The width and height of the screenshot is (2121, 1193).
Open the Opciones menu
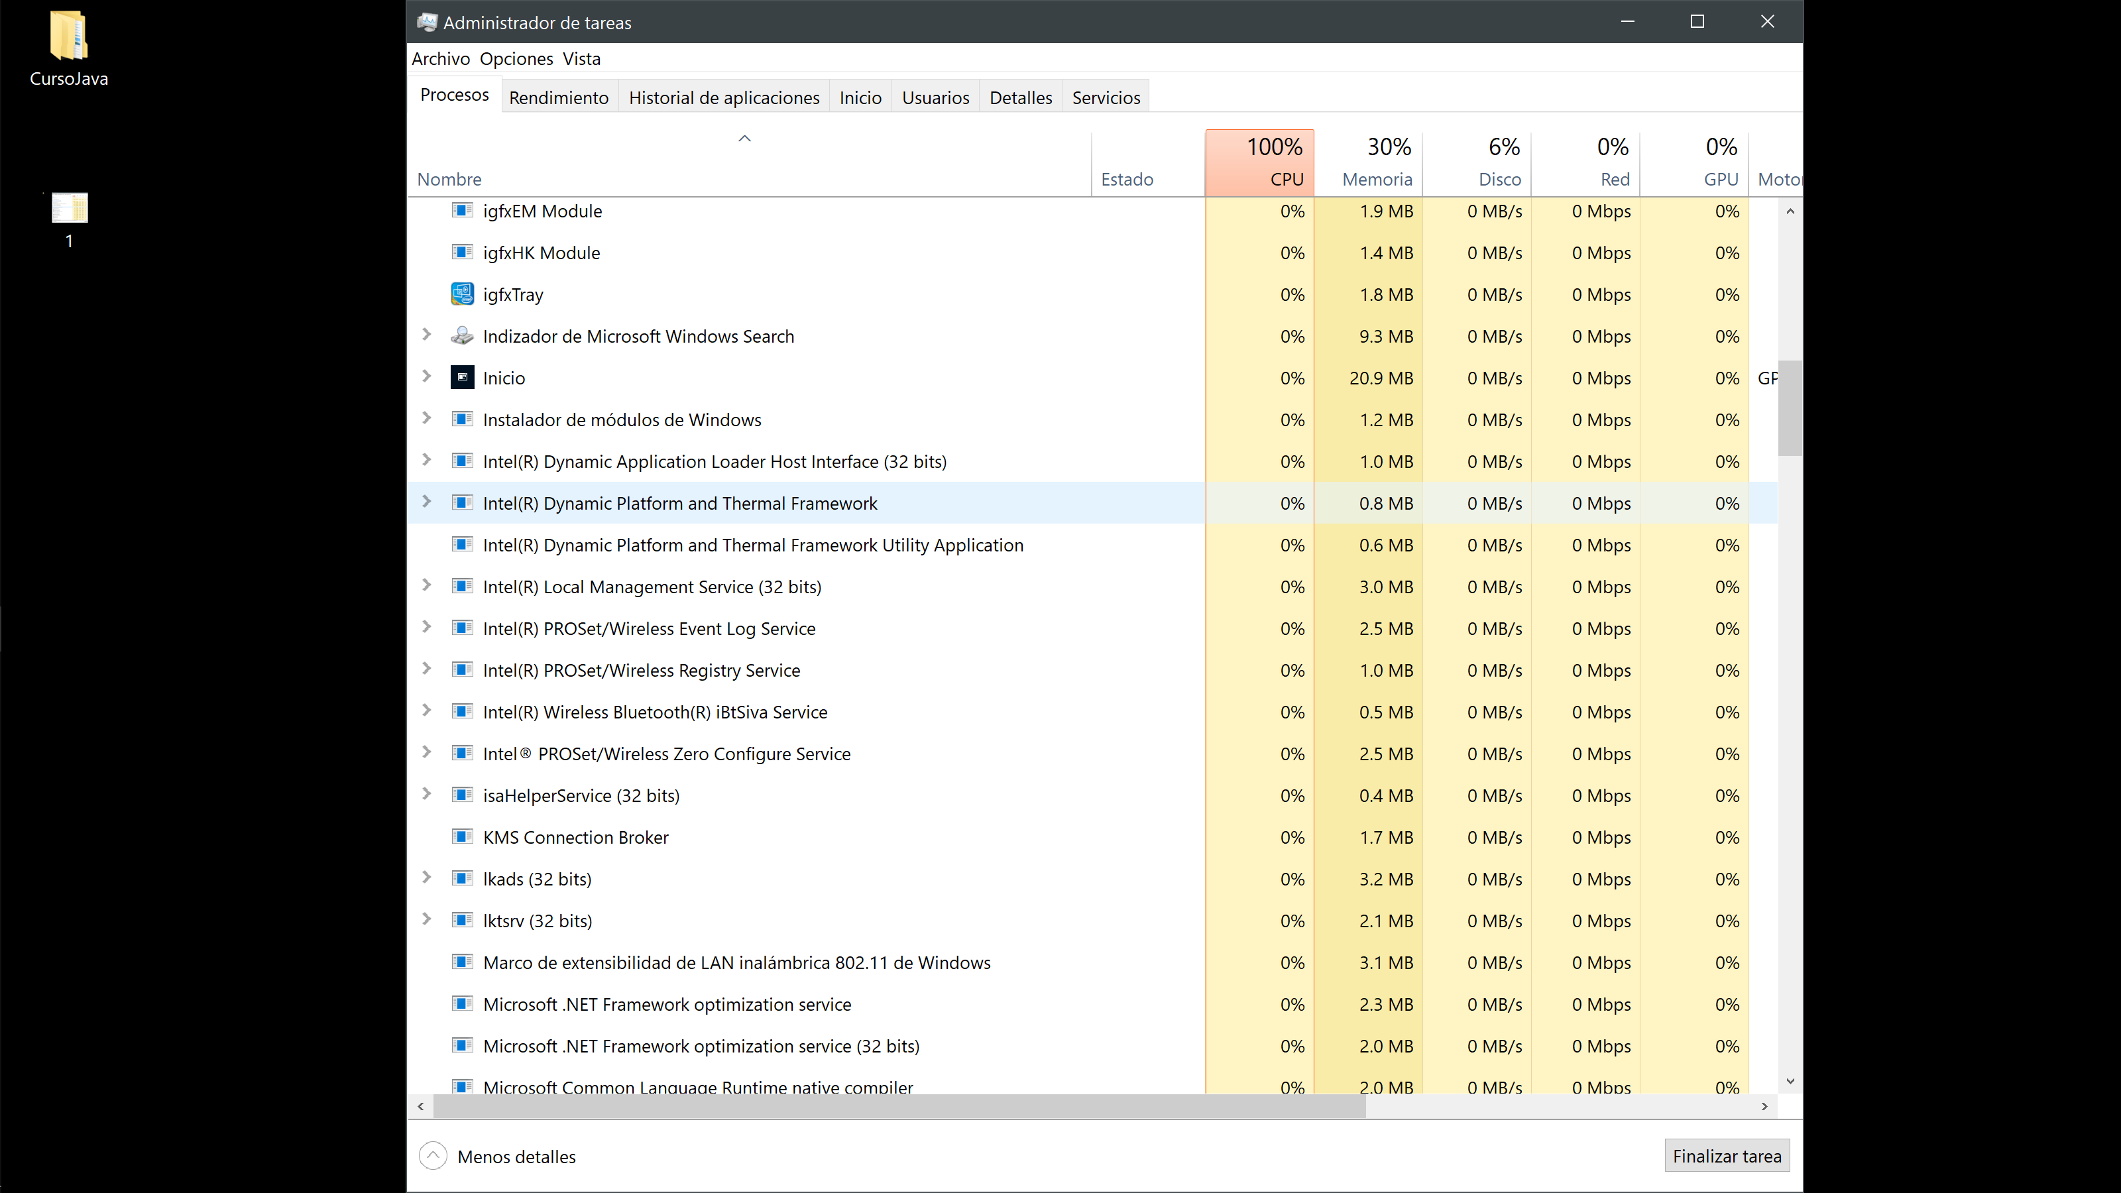coord(516,58)
